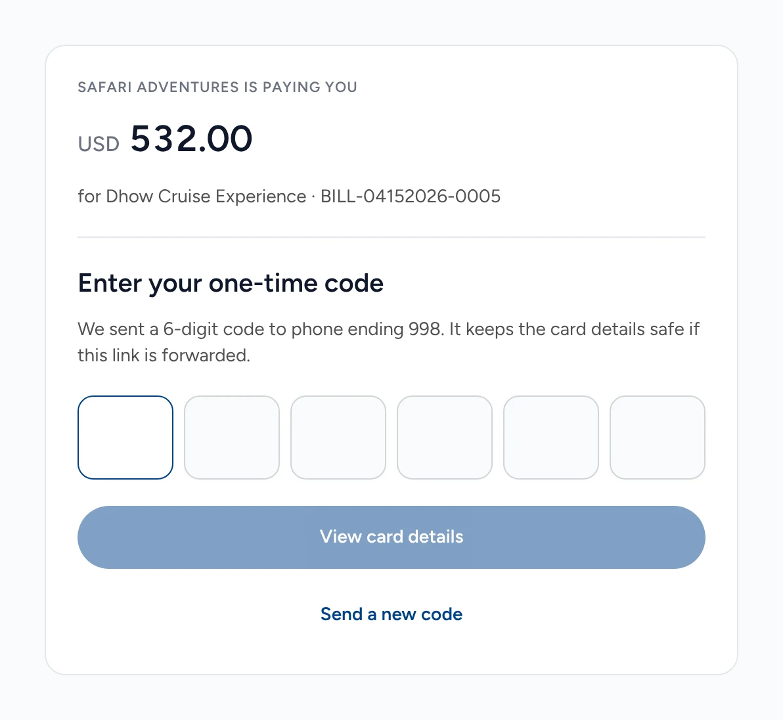Click the Enter your one-time code heading

pos(231,283)
